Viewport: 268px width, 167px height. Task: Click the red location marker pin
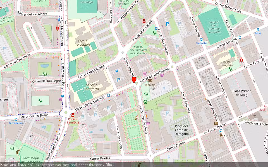tap(134, 80)
